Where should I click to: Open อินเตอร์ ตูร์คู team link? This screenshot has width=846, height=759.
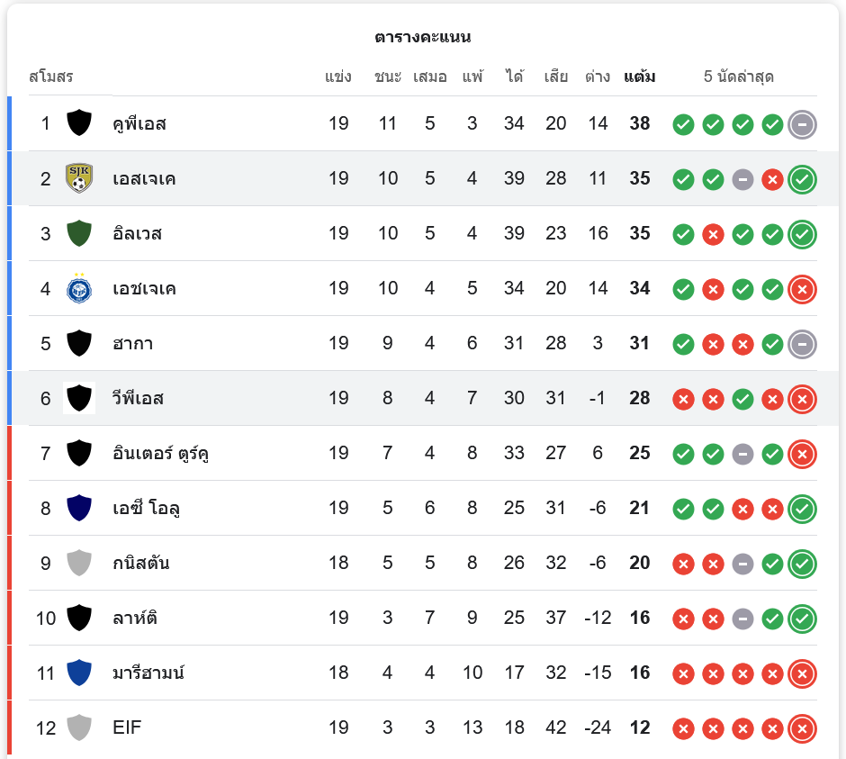tap(160, 454)
